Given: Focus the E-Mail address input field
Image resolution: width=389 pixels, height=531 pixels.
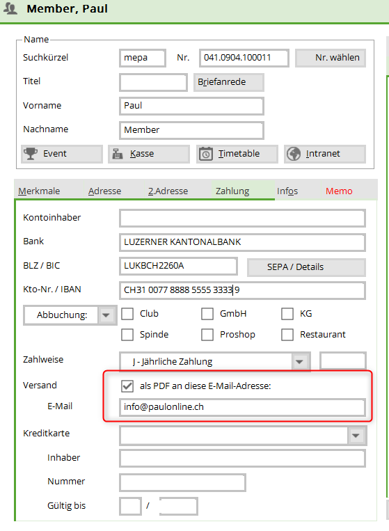Looking at the screenshot, I should [242, 407].
